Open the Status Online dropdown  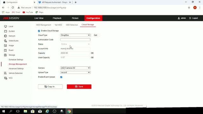pos(75,44)
